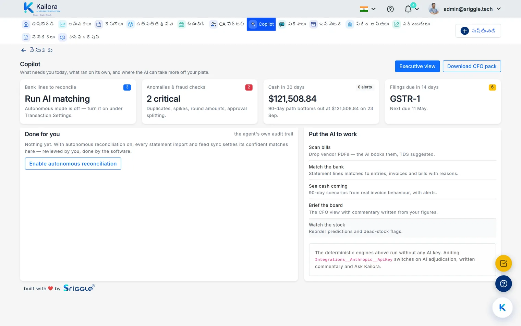Click the yellow 6 filings badge
This screenshot has height=326, width=521.
click(x=492, y=87)
